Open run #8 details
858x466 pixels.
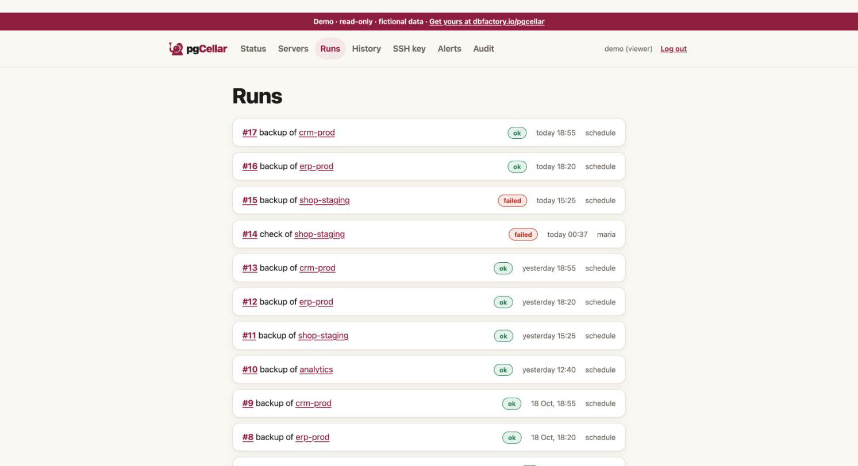click(248, 437)
